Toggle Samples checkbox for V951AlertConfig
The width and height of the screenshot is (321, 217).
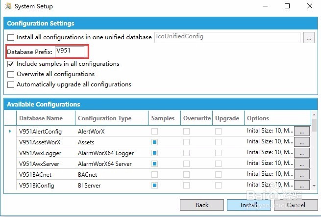coord(154,131)
